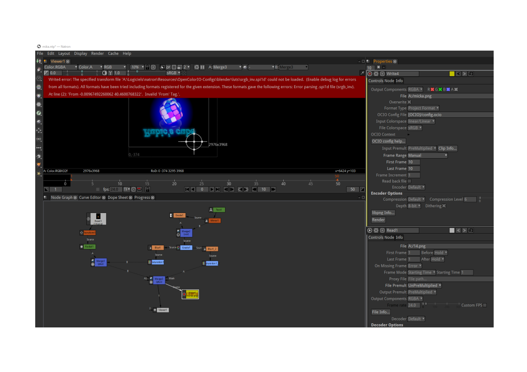Select the yellow Write node in graph
The image size is (527, 372).
(191, 295)
